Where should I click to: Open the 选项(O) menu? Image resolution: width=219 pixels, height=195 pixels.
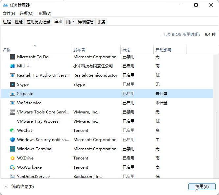tap(26, 13)
